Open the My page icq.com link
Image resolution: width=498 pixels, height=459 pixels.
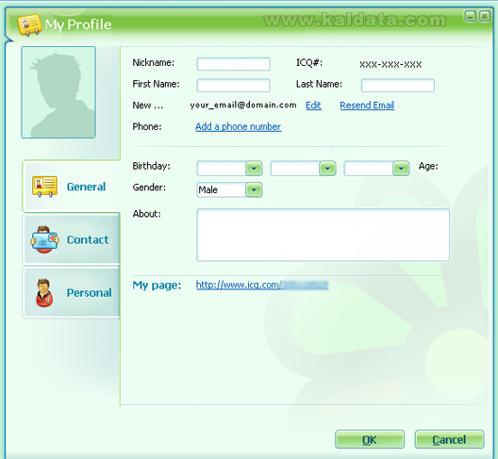262,285
